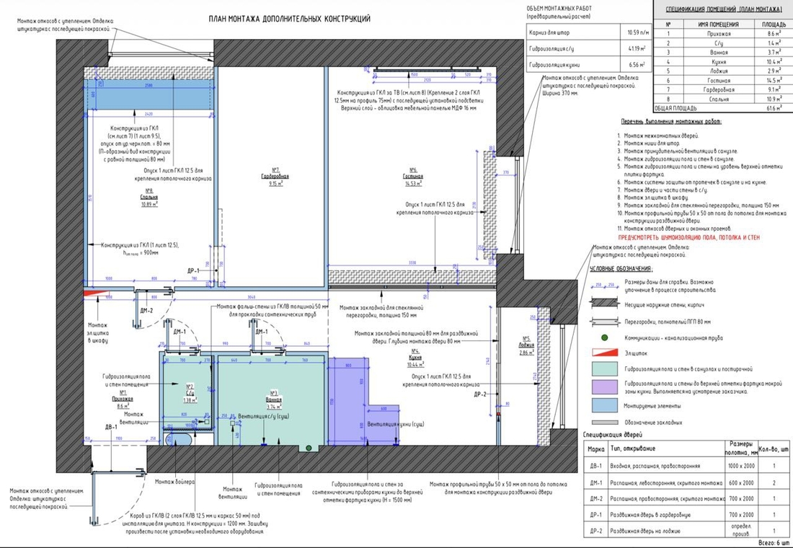
Task: Click the red ПРЕДУСМОТРЕТЬ ШУМОИЗОЛЯЦИЮ warning text
Action: (688, 237)
